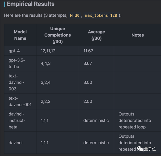Viewport: 161px width, 156px height.
Task: Select the max_tokens=128 inline code text
Action: pyautogui.click(x=101, y=15)
